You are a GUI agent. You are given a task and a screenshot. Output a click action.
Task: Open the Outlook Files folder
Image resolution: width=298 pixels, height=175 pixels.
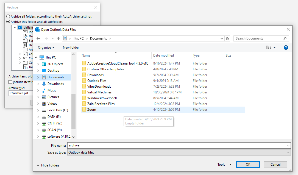tap(97, 81)
